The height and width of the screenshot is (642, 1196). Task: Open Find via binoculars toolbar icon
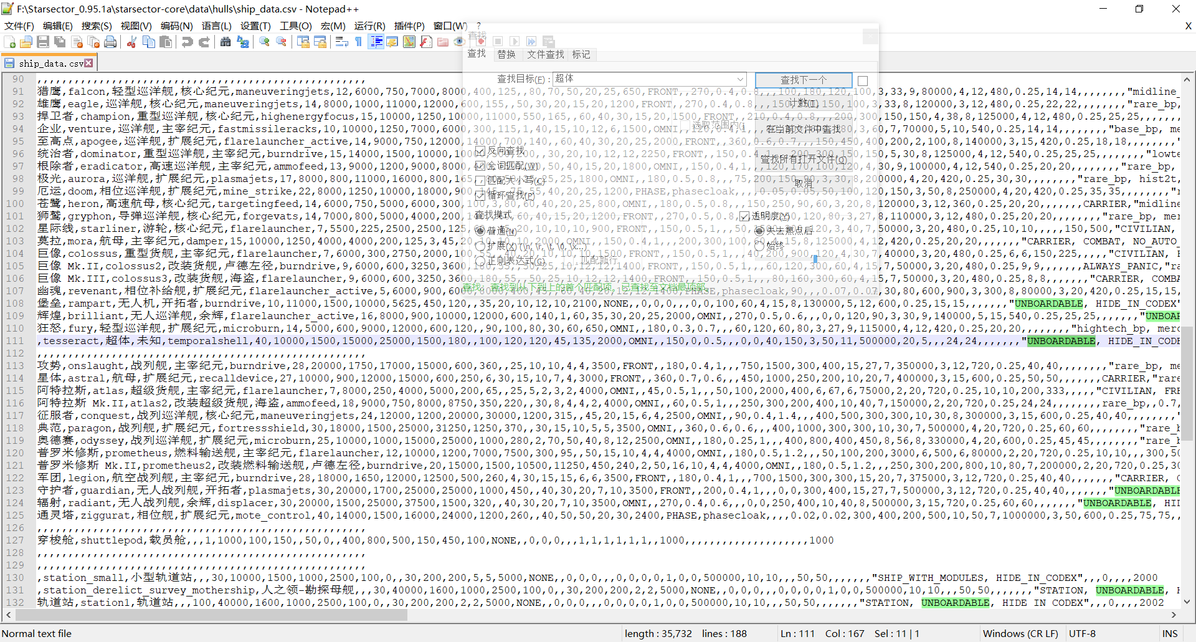pos(225,42)
